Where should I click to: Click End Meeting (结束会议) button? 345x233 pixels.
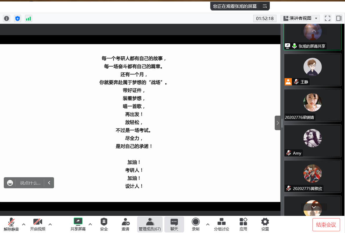(326, 225)
